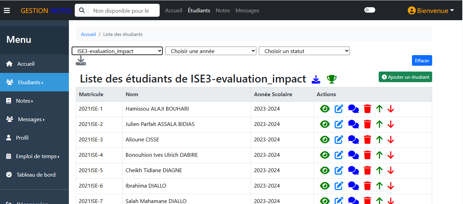Open the hamburger menu icon top left
463x204 pixels.
(x=7, y=10)
